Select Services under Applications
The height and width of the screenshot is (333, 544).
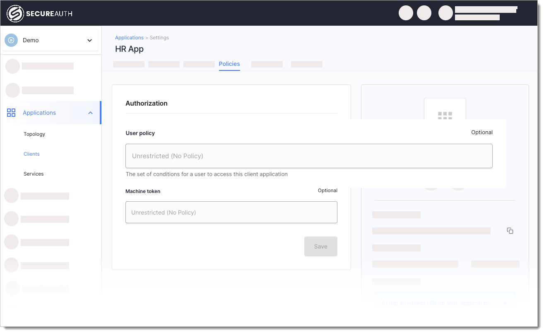pyautogui.click(x=34, y=174)
